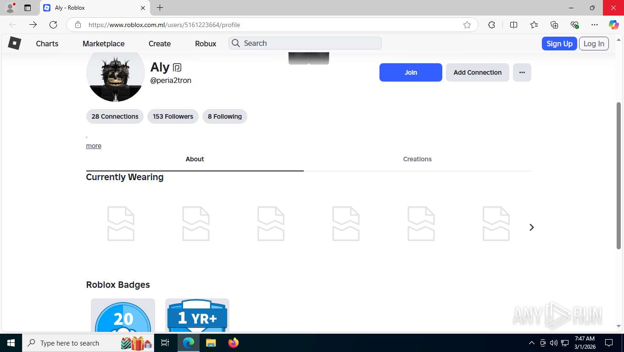Click Aly's avatar profile picture

click(x=116, y=76)
